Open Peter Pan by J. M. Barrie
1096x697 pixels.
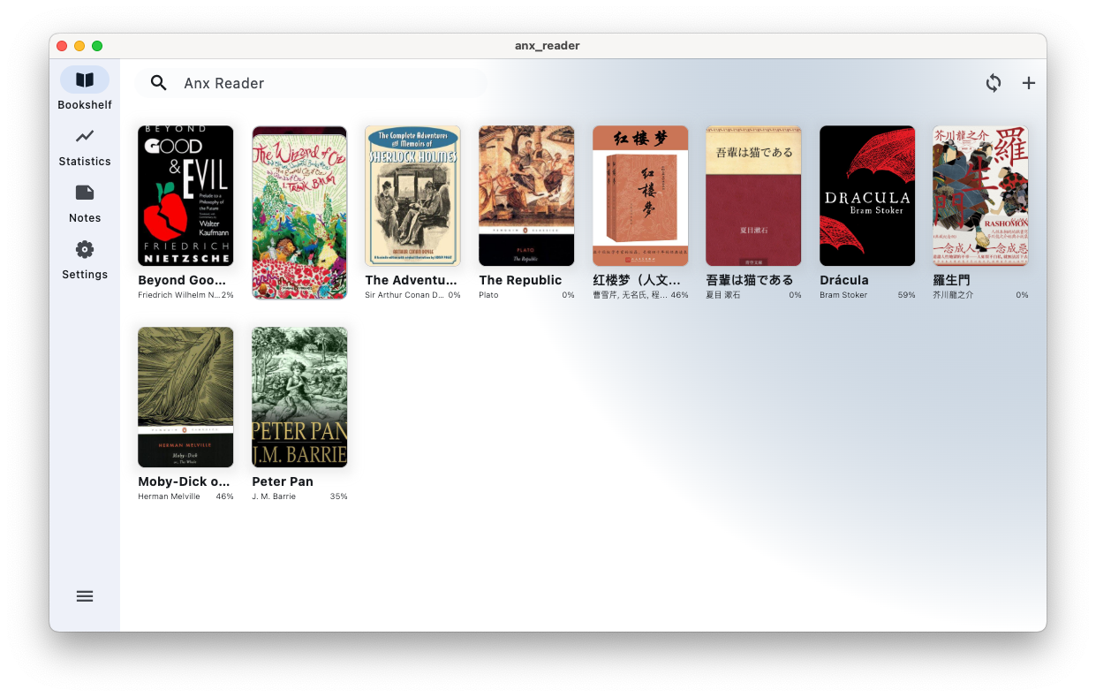point(299,397)
